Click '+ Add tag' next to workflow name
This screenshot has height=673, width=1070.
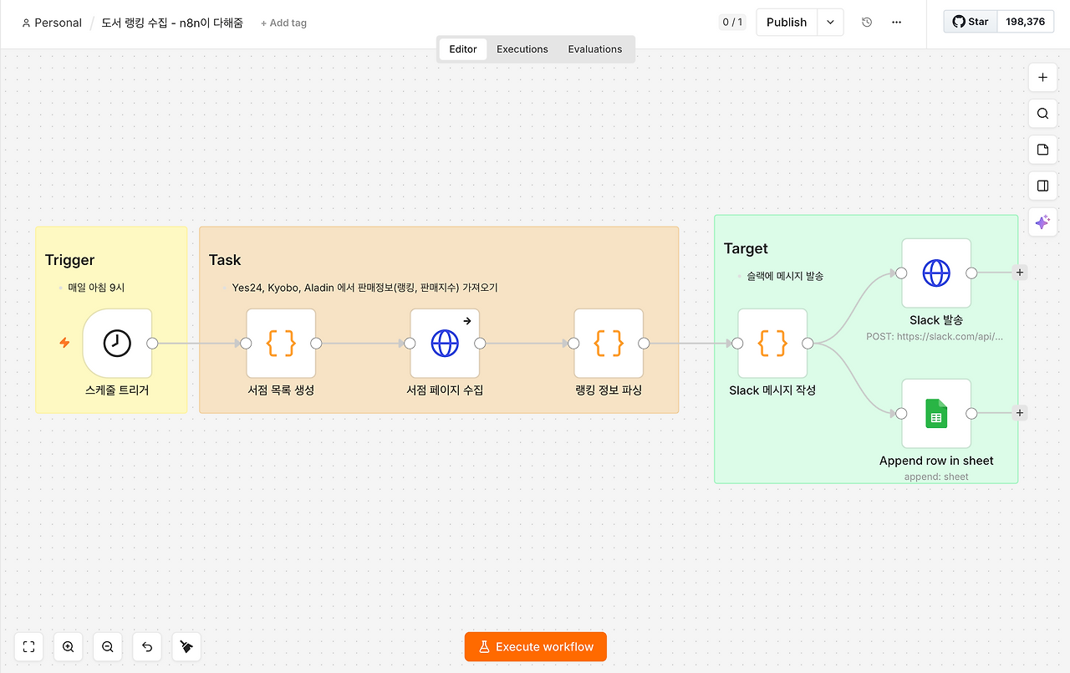283,23
